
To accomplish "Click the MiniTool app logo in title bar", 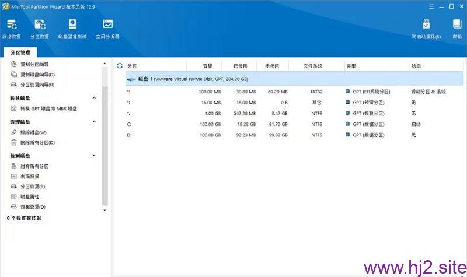I will pyautogui.click(x=6, y=6).
